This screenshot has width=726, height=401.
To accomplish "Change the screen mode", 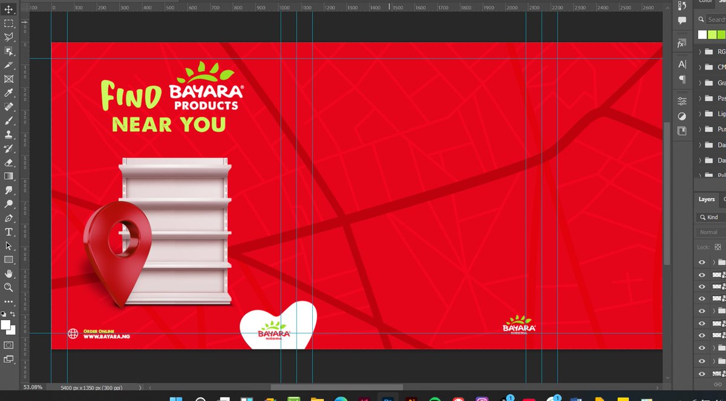I will pos(8,359).
